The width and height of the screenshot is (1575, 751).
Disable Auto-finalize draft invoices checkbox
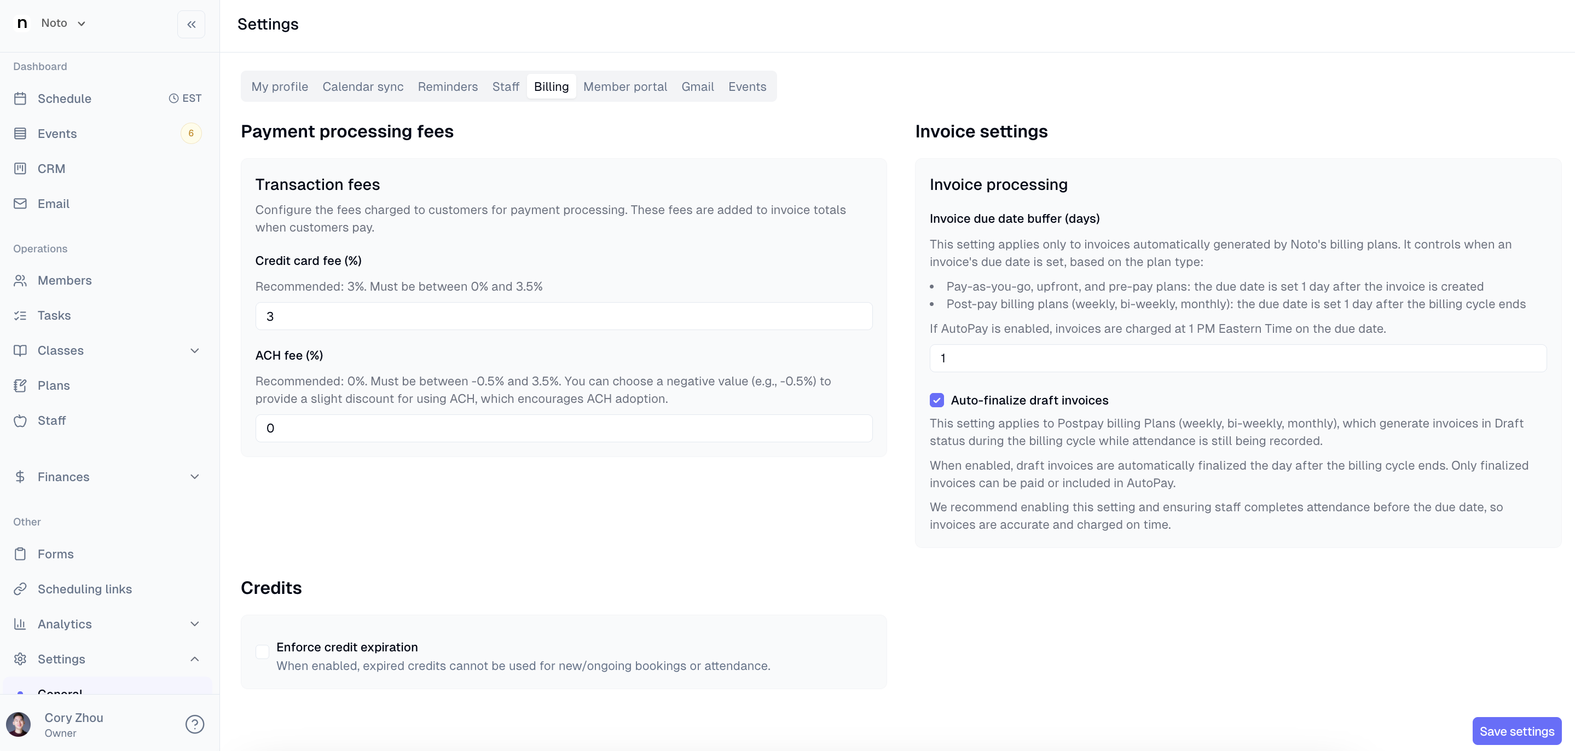point(937,400)
